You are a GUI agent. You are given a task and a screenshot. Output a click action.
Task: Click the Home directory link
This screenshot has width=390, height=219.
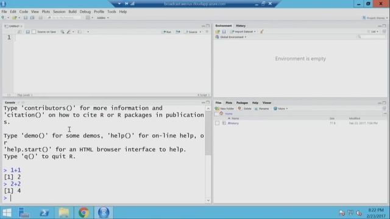(229, 114)
